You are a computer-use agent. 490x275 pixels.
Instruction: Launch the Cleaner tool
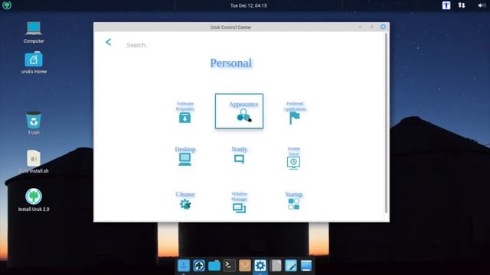point(185,200)
